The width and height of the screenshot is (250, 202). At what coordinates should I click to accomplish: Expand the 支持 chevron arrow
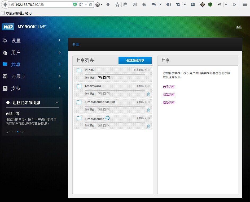coord(59,88)
